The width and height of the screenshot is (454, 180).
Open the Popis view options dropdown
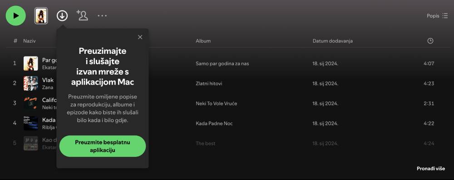(437, 16)
